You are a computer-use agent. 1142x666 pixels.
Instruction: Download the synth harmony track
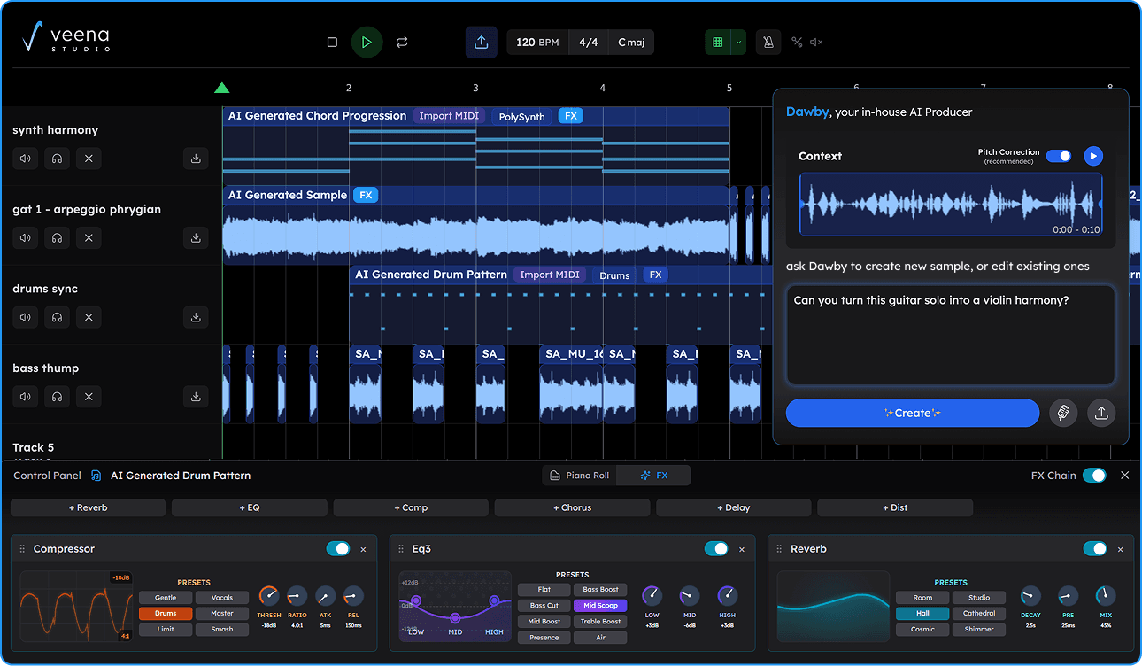196,159
